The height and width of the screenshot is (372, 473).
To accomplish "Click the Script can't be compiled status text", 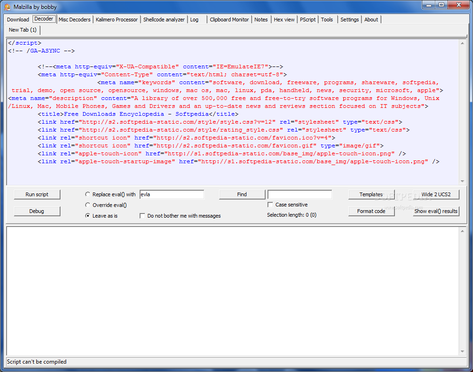I will click(36, 361).
